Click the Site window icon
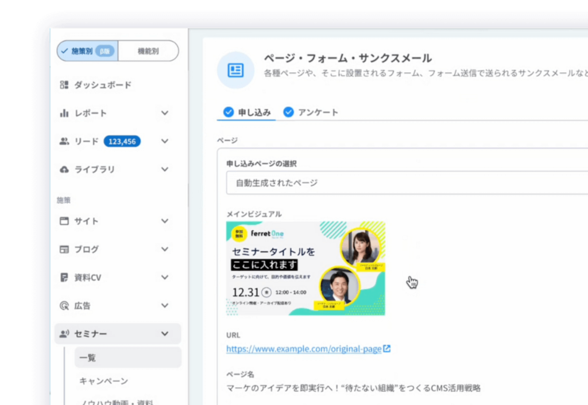 (x=64, y=221)
